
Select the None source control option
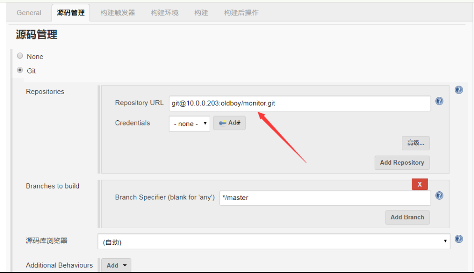pyautogui.click(x=20, y=56)
